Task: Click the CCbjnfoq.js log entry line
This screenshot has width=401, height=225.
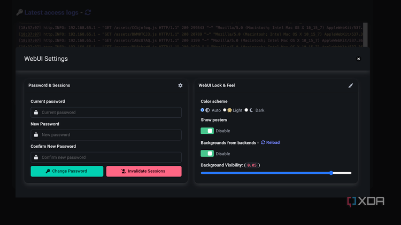Action: click(191, 28)
